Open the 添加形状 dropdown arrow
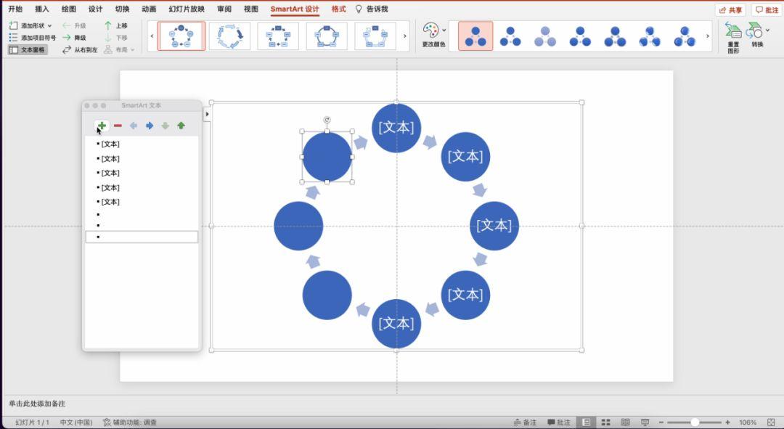Viewport: 784px width, 429px height. tap(49, 25)
